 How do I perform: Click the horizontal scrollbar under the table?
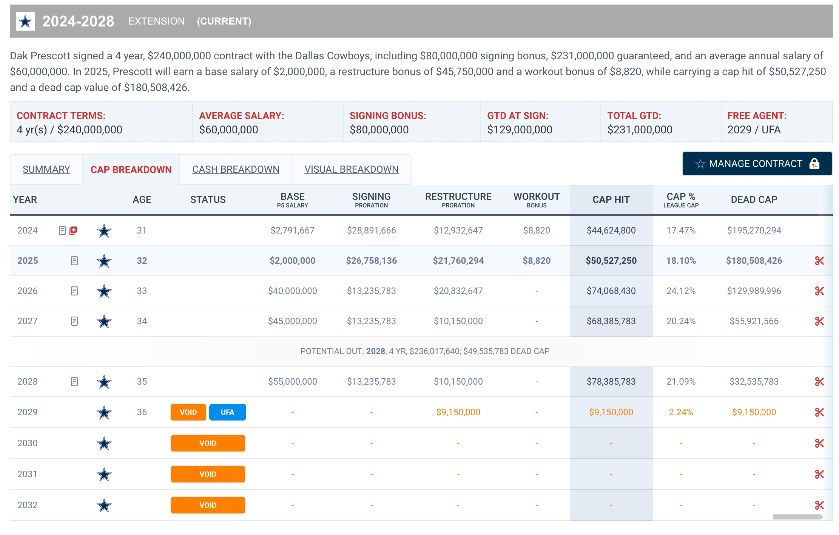[x=797, y=517]
